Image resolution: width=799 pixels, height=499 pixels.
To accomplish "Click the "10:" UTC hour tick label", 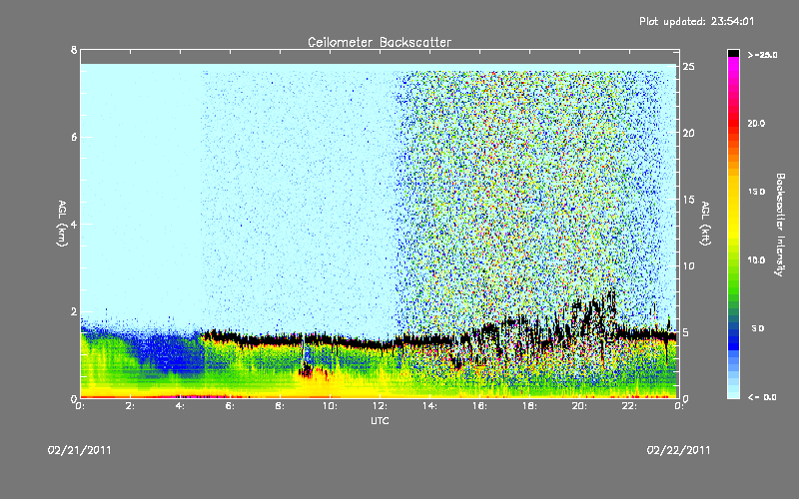I will pyautogui.click(x=330, y=406).
